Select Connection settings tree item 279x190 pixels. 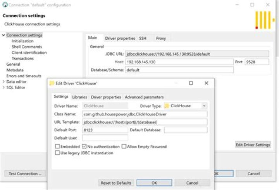[x=24, y=35]
